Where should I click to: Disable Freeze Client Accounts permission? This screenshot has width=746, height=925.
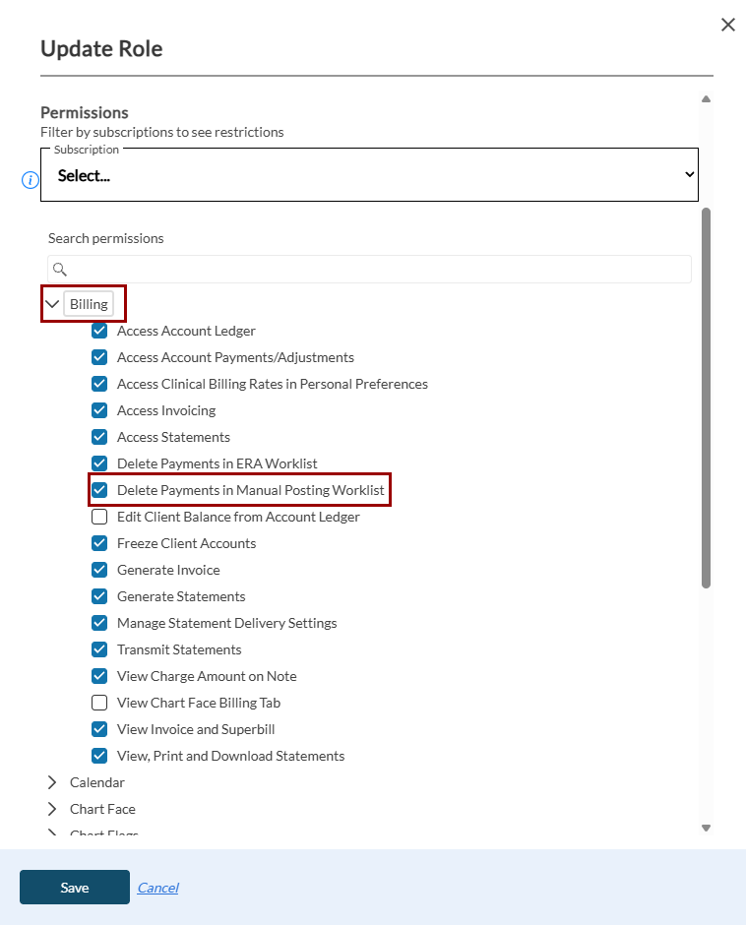click(x=99, y=543)
